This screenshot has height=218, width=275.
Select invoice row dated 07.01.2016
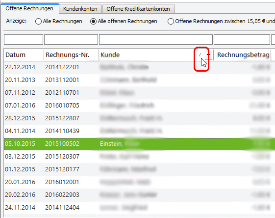(x=139, y=106)
